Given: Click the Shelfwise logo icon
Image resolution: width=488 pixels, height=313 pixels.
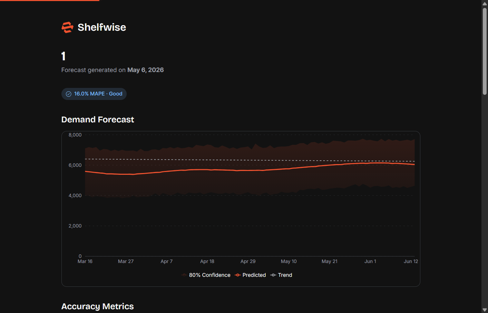Looking at the screenshot, I should [67, 27].
